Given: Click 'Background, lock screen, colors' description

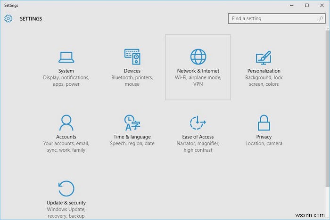Looking at the screenshot, I should click(x=264, y=81).
